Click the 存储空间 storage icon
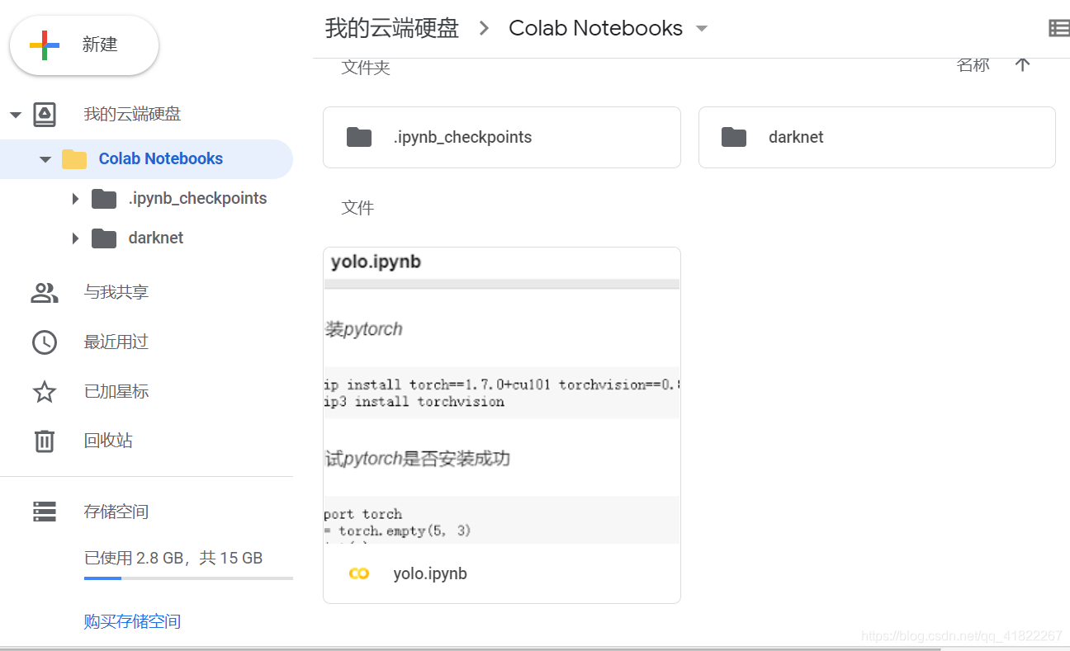1070x651 pixels. pos(45,512)
